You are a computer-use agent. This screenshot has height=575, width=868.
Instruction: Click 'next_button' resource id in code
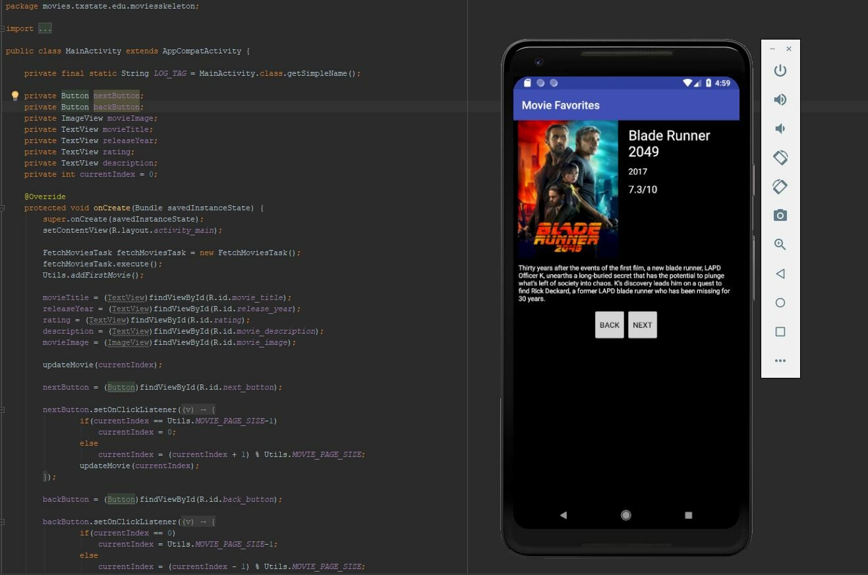tap(250, 387)
